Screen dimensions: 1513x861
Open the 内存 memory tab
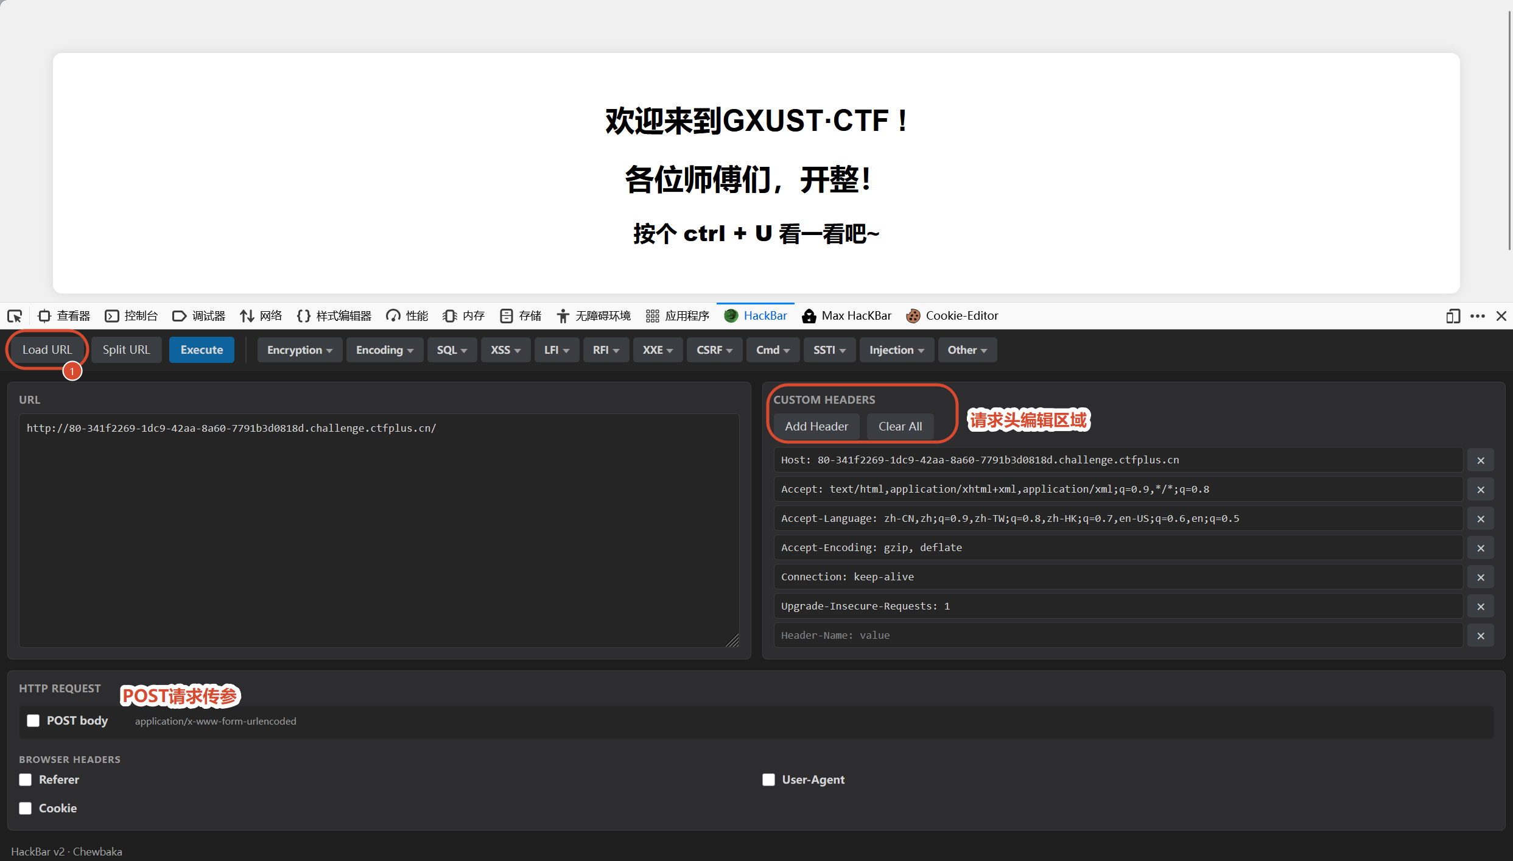(464, 316)
